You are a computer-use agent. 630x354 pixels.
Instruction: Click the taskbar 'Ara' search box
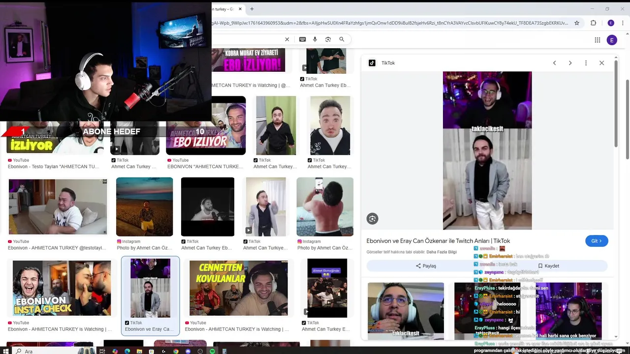click(x=54, y=351)
